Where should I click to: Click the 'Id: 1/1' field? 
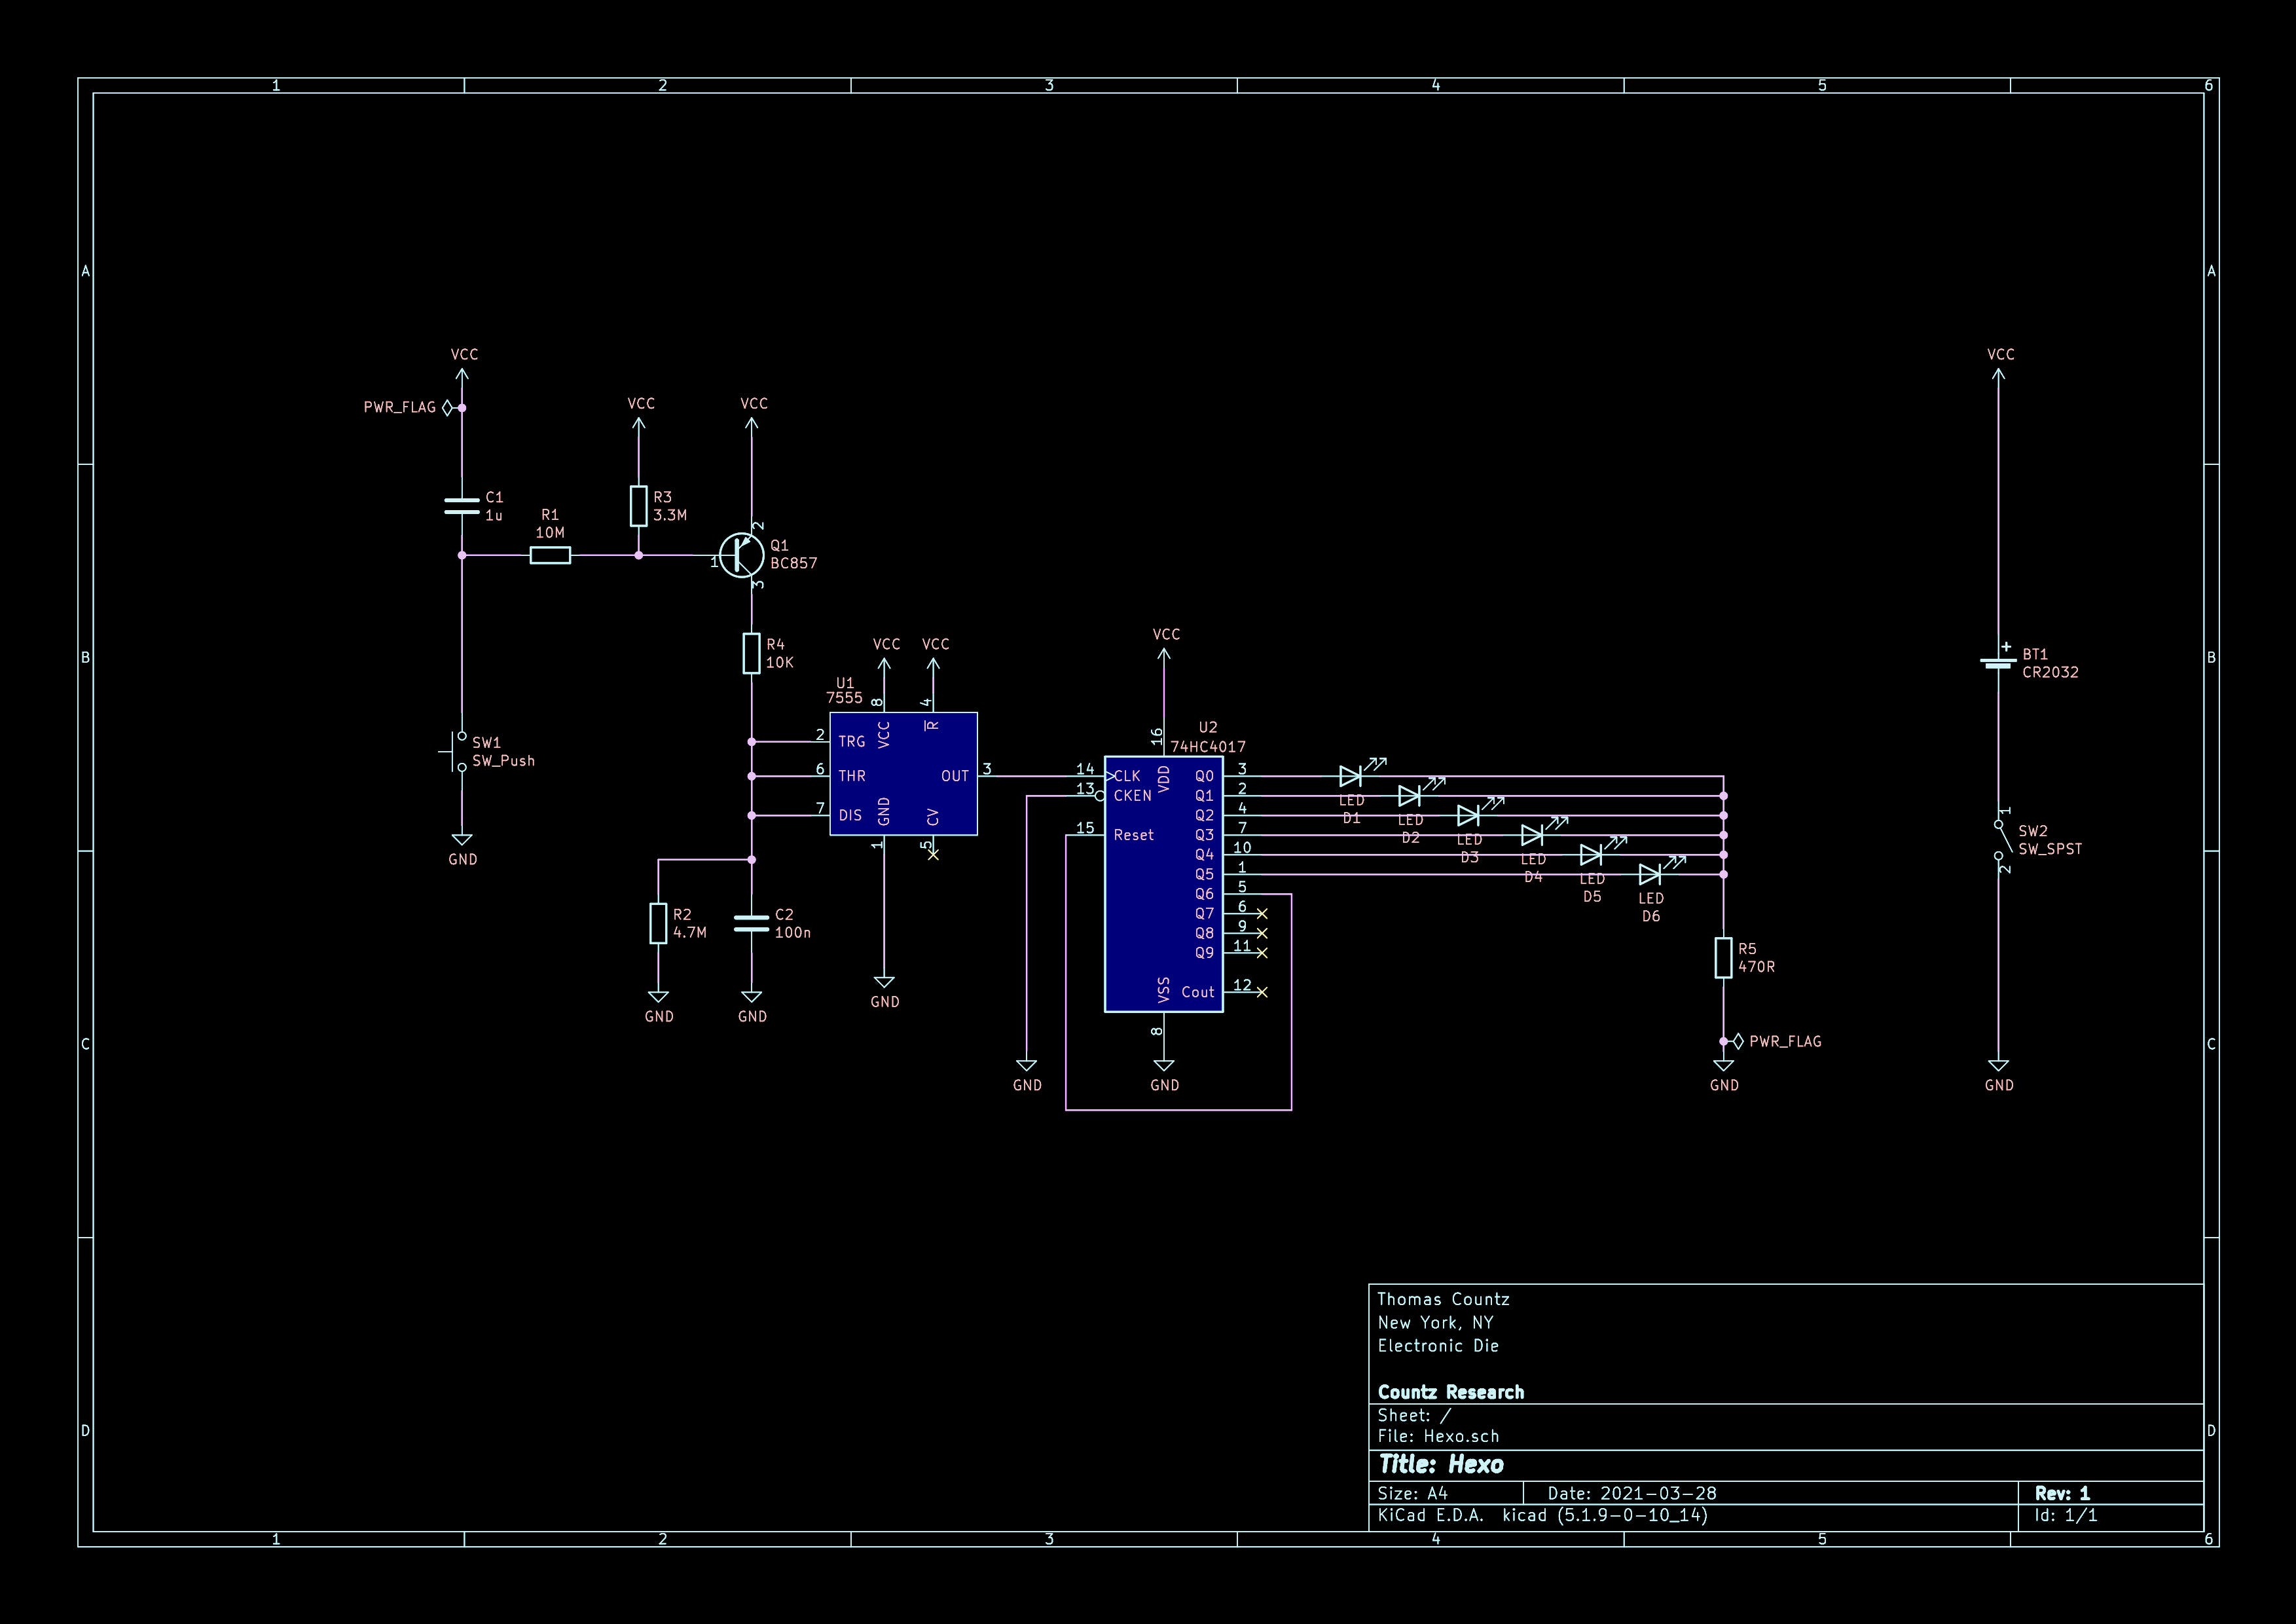click(2066, 1516)
